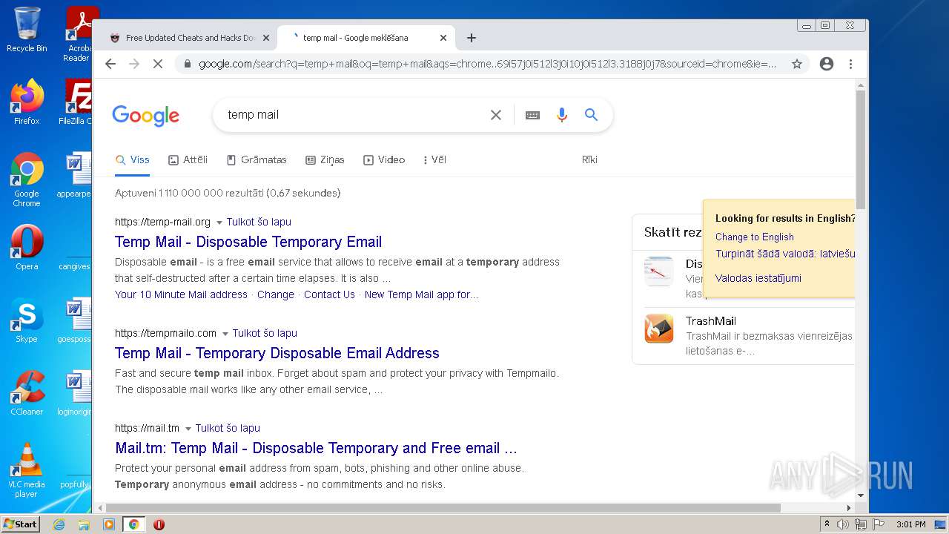949x534 pixels.
Task: Open 'Valodas iestatījumi' language settings
Action: point(758,278)
